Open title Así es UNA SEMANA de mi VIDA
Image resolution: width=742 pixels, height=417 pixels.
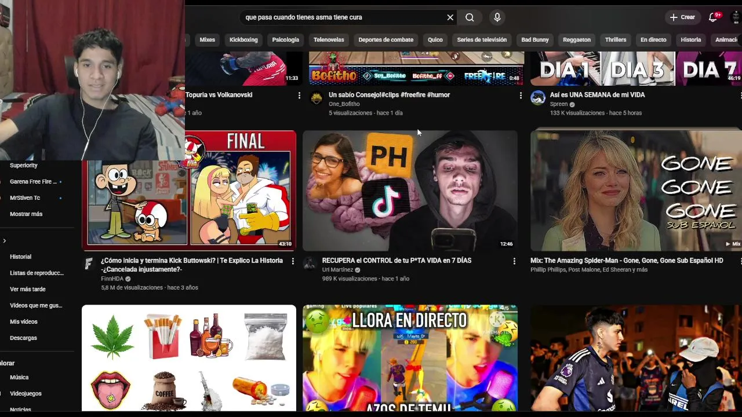[597, 95]
